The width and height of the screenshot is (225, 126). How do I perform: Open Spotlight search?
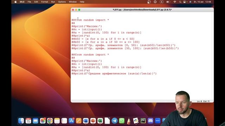[180, 2]
